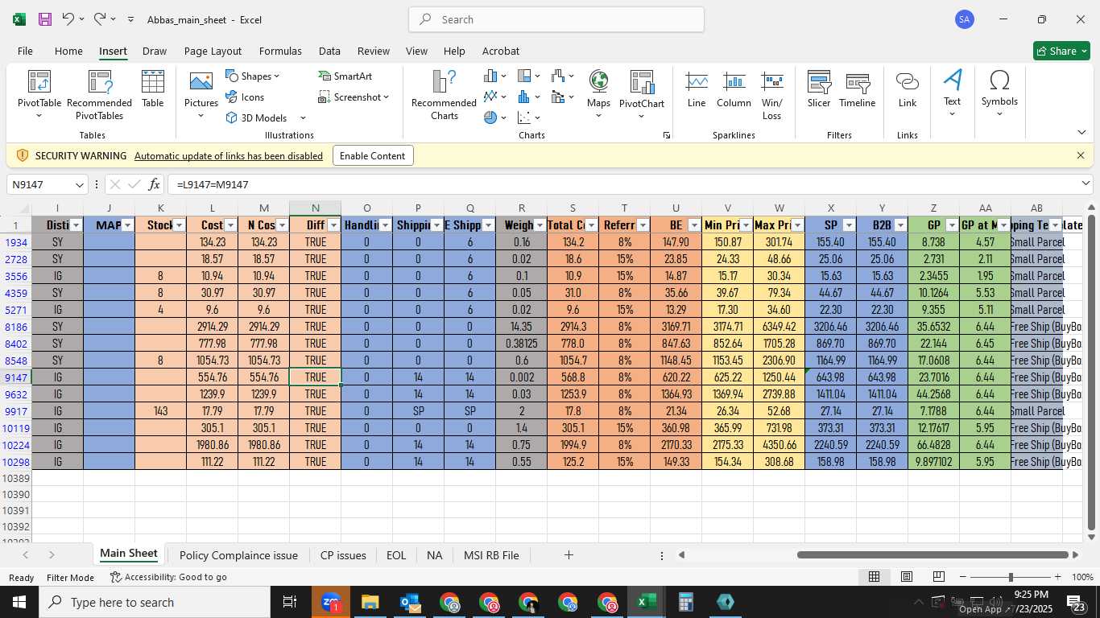Collapse the ribbon

(1081, 132)
